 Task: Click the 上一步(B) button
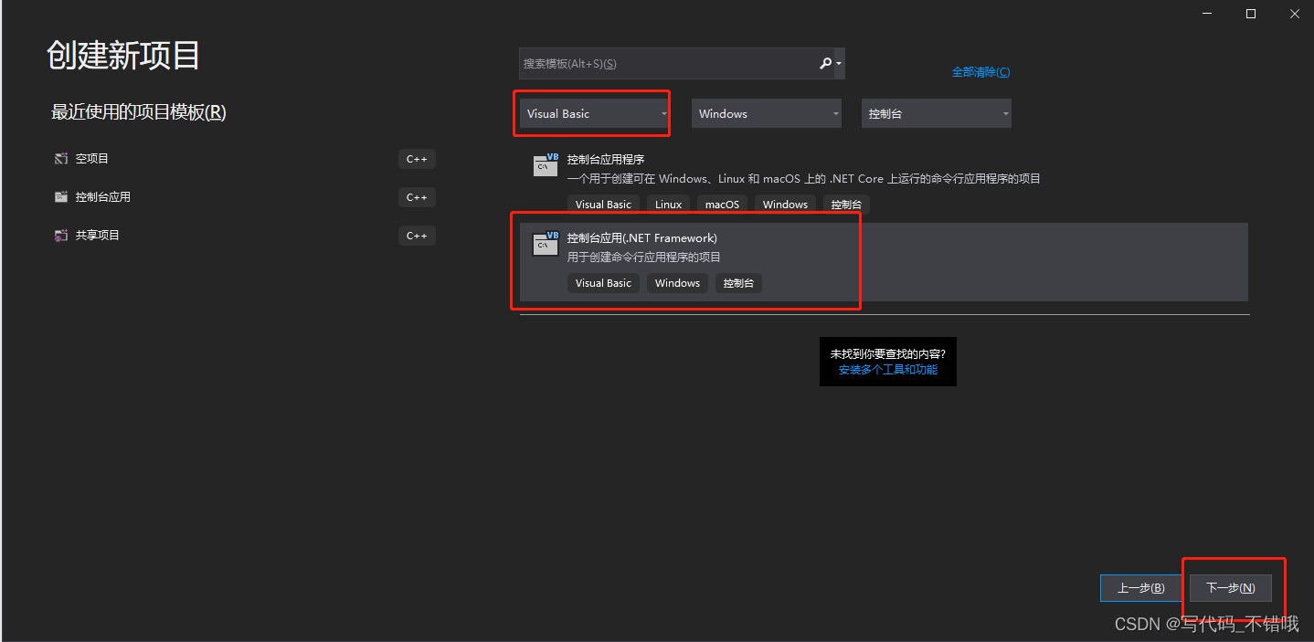click(x=1141, y=588)
